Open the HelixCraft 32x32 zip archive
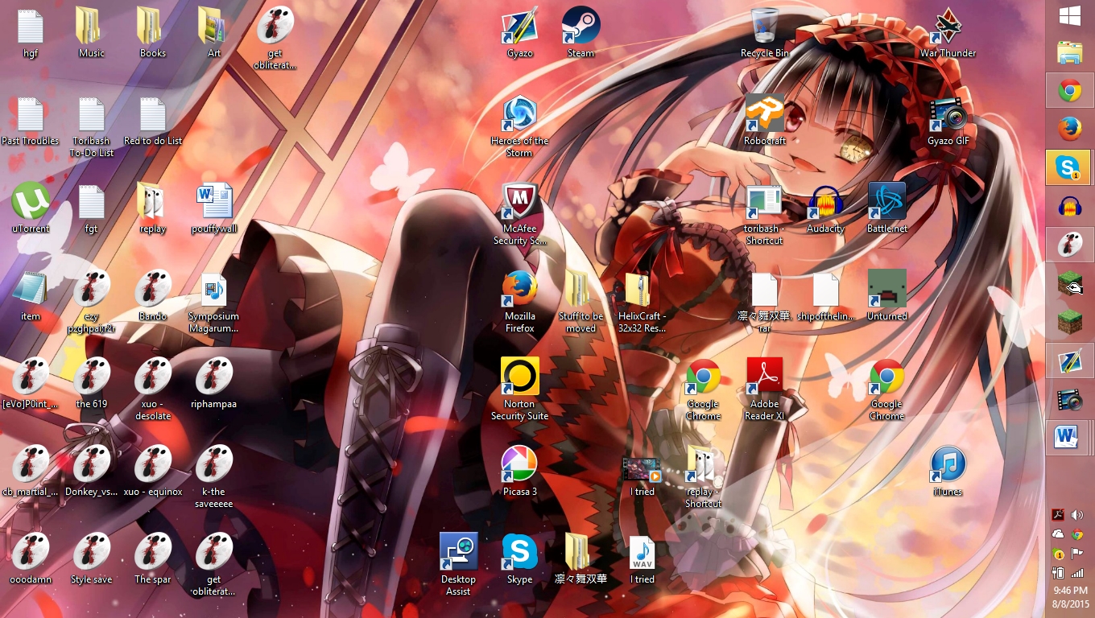Viewport: 1095px width, 618px height. click(643, 303)
